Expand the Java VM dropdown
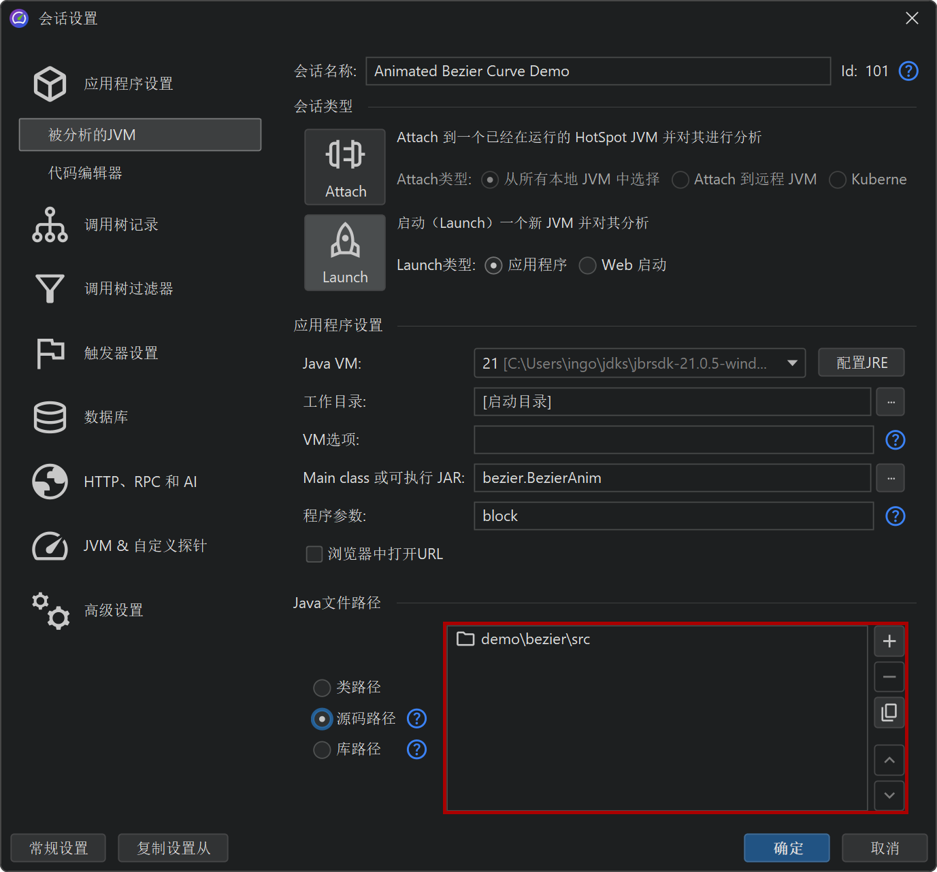Image resolution: width=937 pixels, height=872 pixels. coord(792,363)
